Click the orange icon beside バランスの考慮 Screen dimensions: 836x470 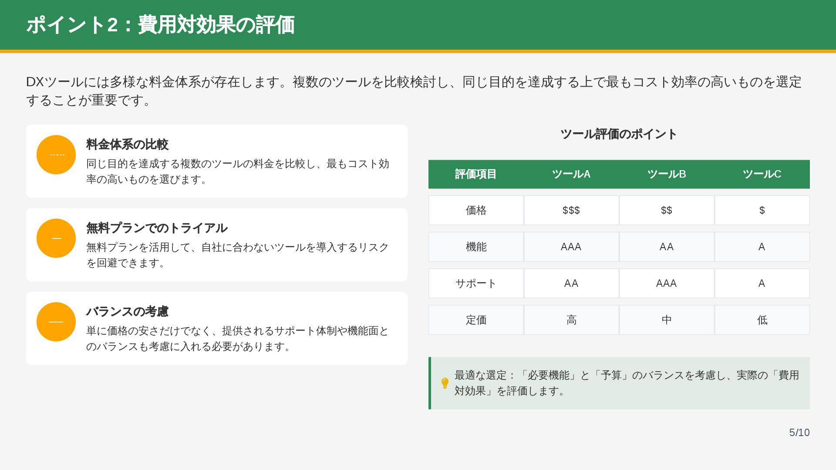pos(56,322)
